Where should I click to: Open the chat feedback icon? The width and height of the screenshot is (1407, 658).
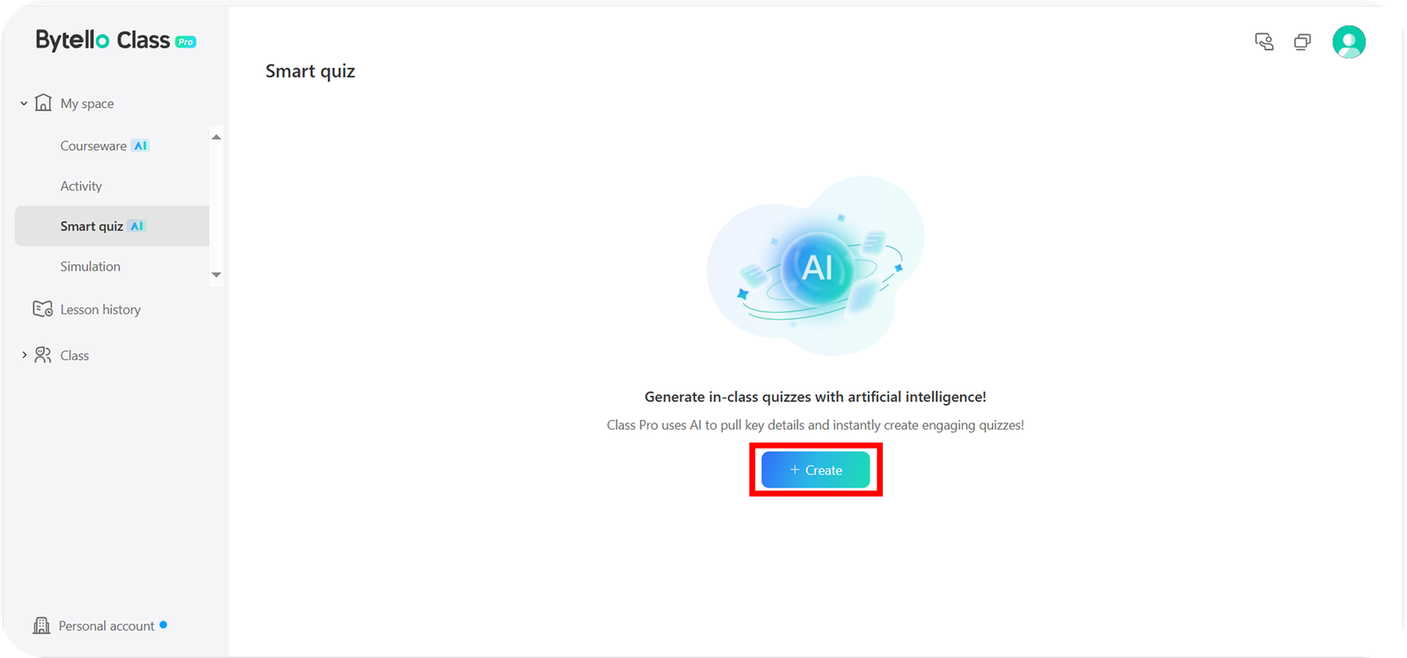1264,41
